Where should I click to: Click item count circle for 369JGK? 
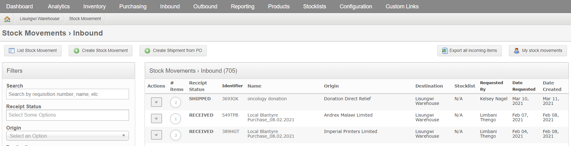coord(176,102)
